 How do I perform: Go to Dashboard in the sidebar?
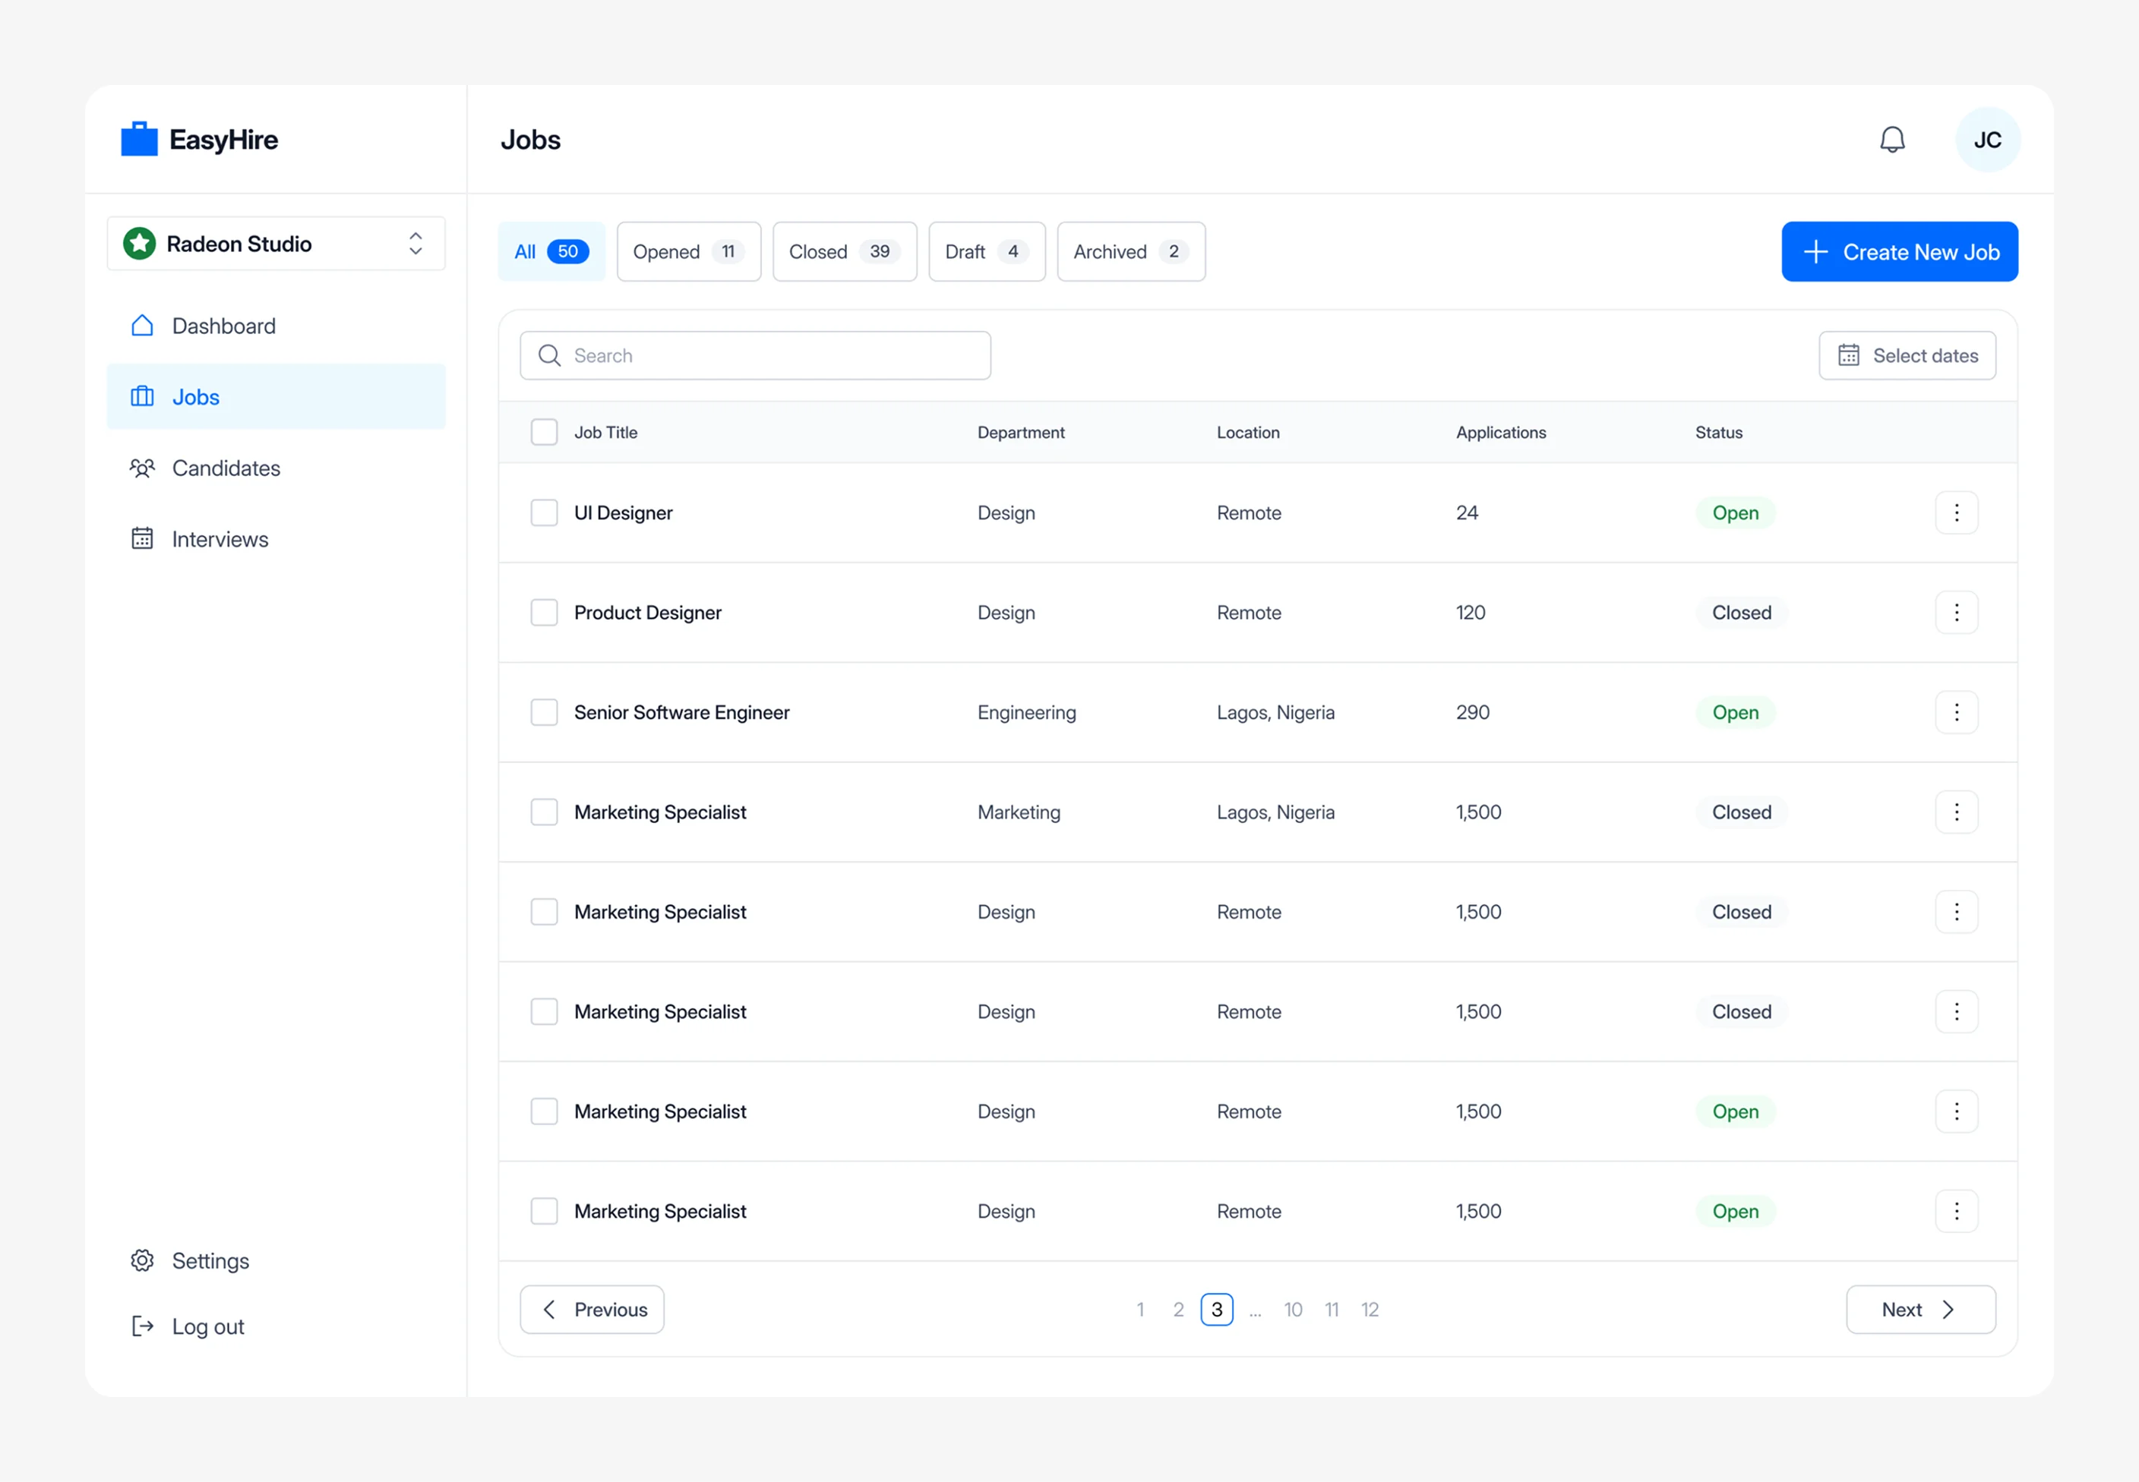tap(276, 326)
